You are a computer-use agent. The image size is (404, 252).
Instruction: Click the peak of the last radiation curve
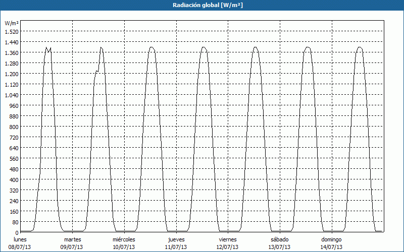click(360, 47)
